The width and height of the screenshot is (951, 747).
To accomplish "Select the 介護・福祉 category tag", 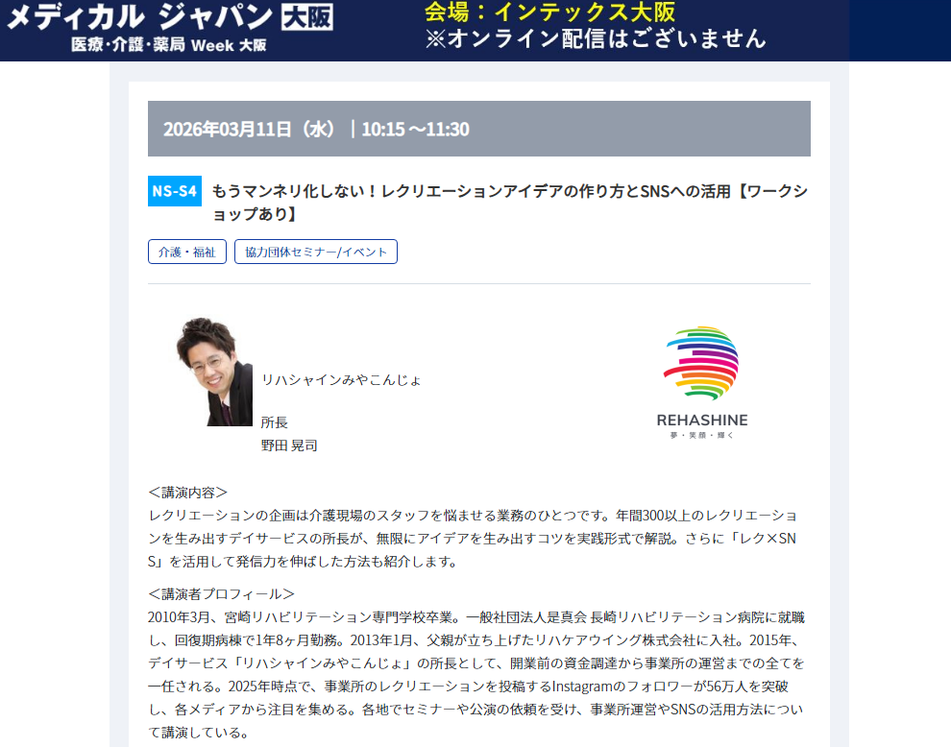I will tap(186, 252).
